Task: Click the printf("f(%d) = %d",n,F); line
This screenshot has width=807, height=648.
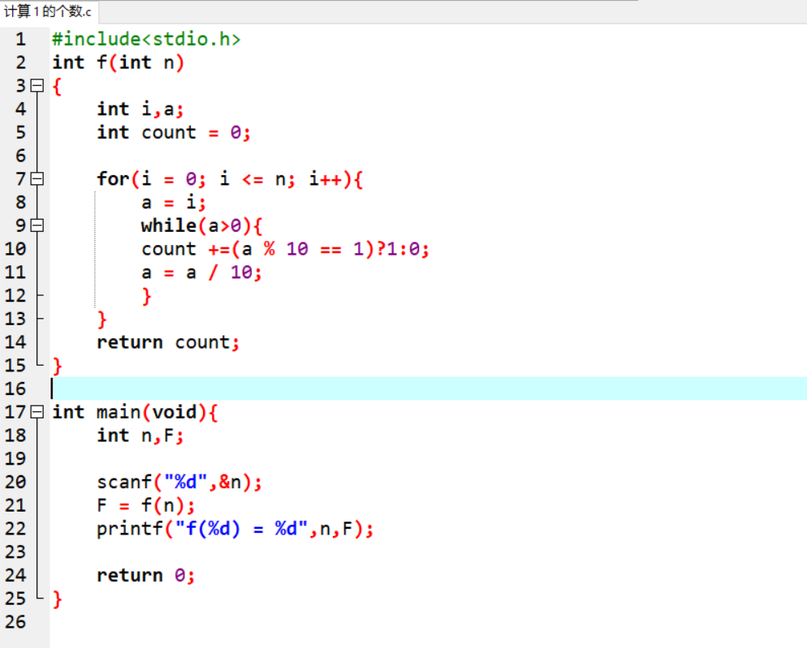Action: 235,529
